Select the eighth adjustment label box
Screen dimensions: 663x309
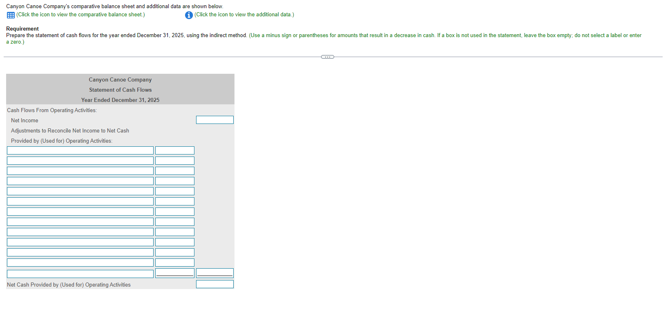pyautogui.click(x=80, y=222)
